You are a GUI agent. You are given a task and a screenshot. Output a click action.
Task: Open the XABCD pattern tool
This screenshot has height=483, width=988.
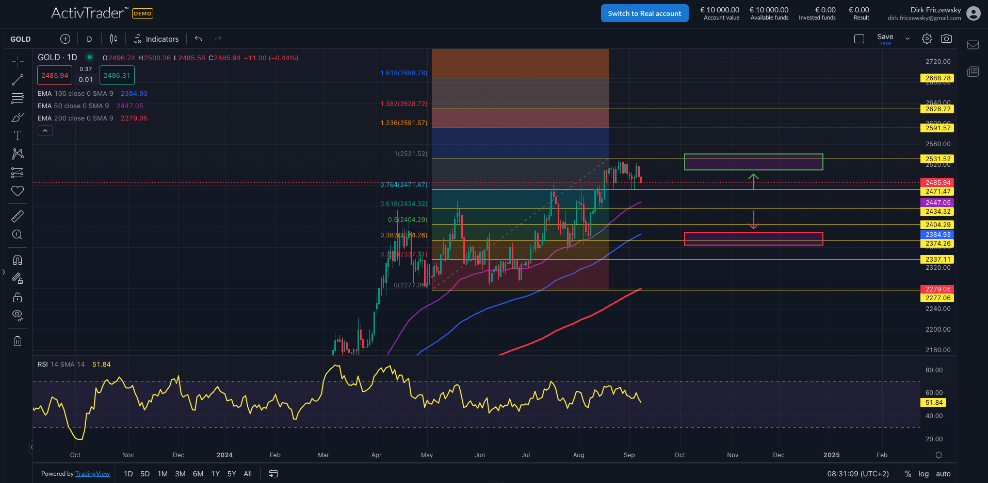(18, 154)
